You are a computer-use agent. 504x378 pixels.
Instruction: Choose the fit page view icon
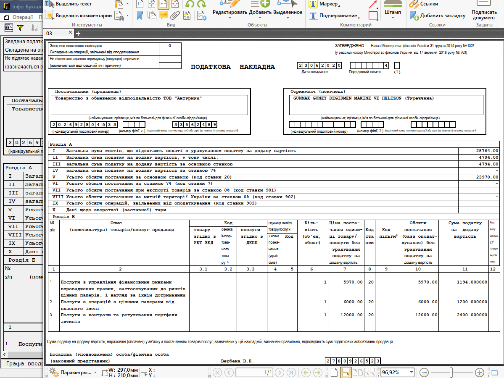tap(151, 4)
